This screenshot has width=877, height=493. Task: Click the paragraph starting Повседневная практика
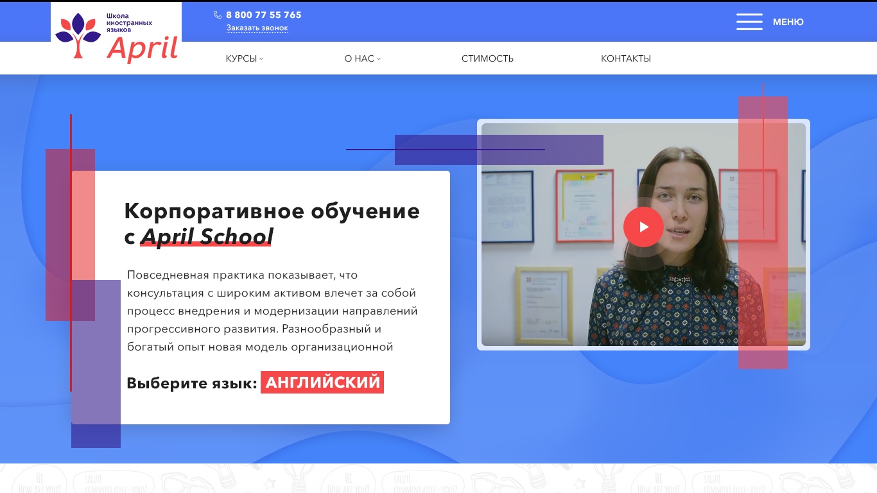272,311
